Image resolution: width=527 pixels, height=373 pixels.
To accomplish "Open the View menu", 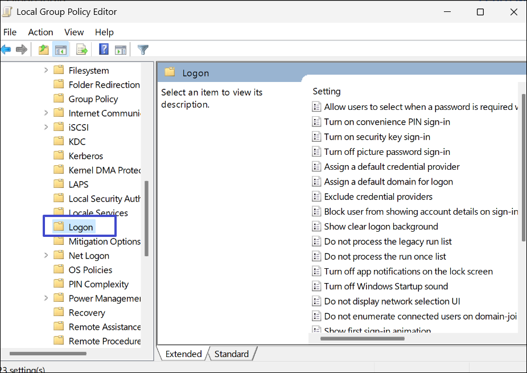I will [74, 32].
